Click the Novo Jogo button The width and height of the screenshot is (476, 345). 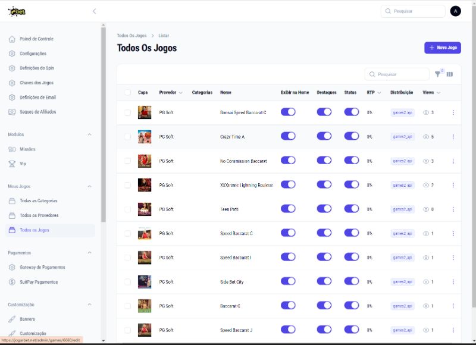442,48
